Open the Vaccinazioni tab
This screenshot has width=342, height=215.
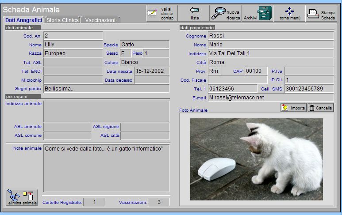click(x=100, y=20)
